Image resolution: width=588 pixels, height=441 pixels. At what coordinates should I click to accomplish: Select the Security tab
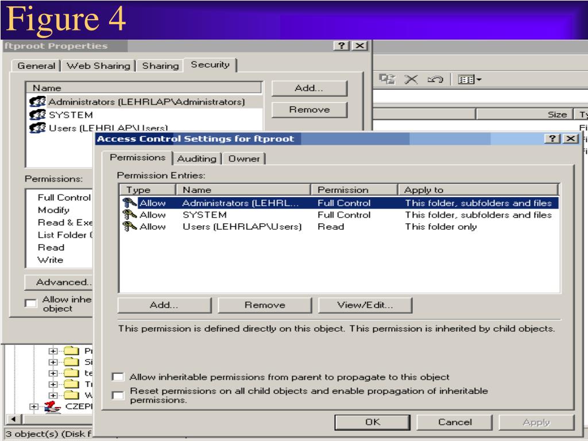210,64
